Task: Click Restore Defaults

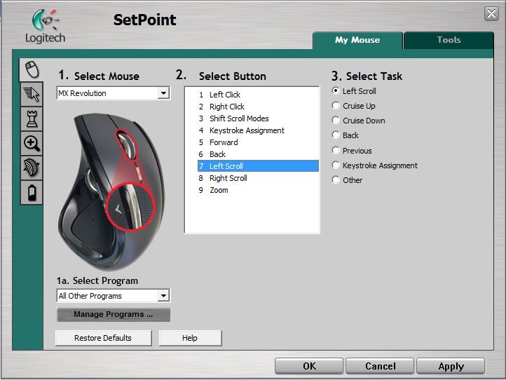Action: [103, 338]
